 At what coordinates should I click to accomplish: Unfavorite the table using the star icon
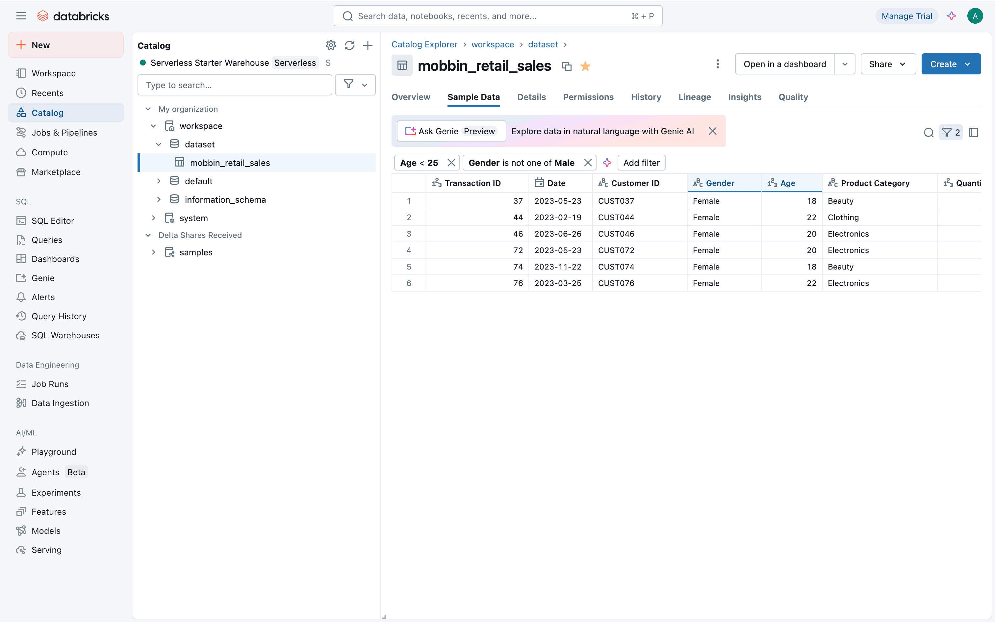coord(585,66)
